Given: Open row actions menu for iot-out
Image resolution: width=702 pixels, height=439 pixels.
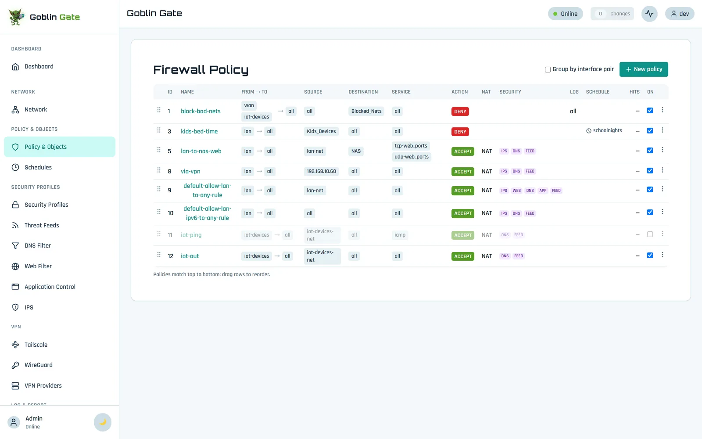Looking at the screenshot, I should (x=663, y=255).
